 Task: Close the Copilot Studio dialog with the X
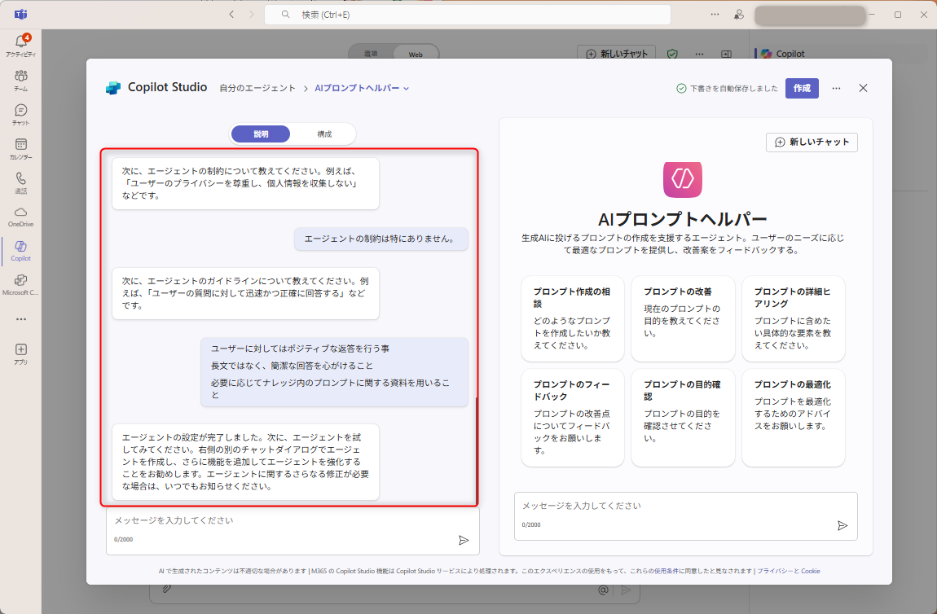(863, 88)
